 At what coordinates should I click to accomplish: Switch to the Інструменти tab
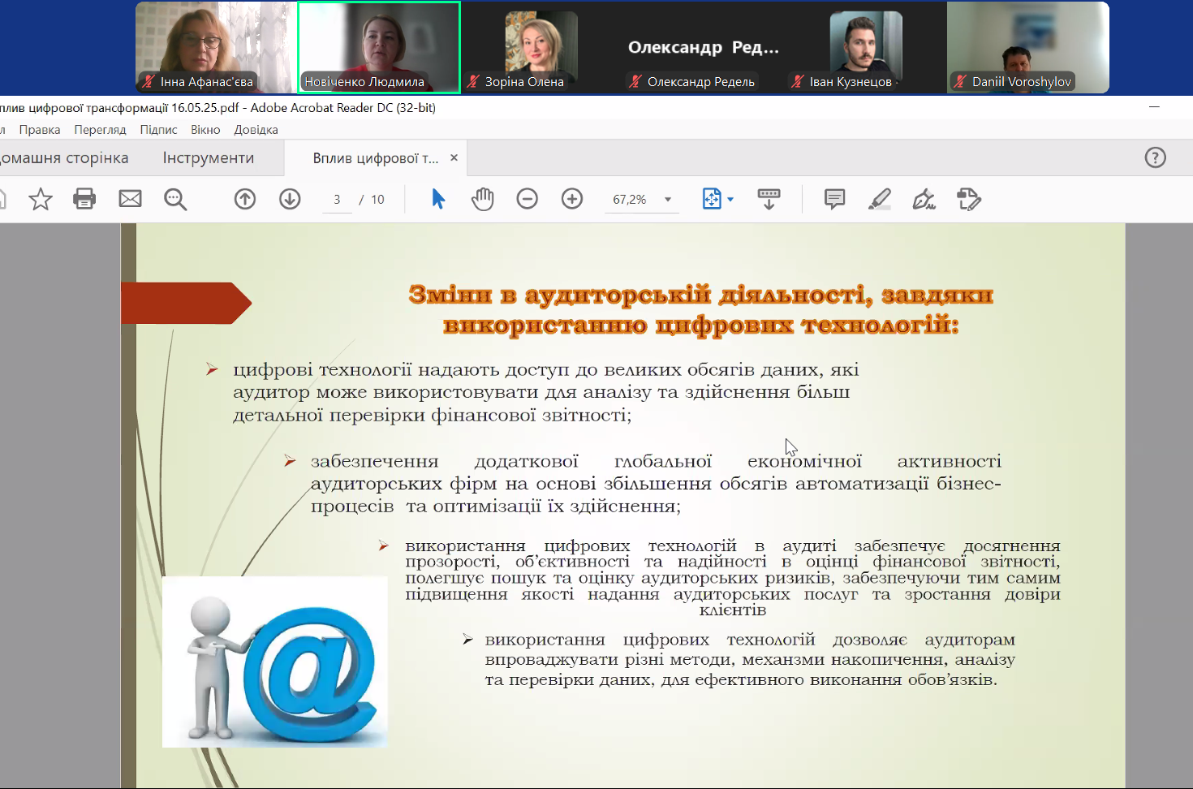[x=209, y=158]
